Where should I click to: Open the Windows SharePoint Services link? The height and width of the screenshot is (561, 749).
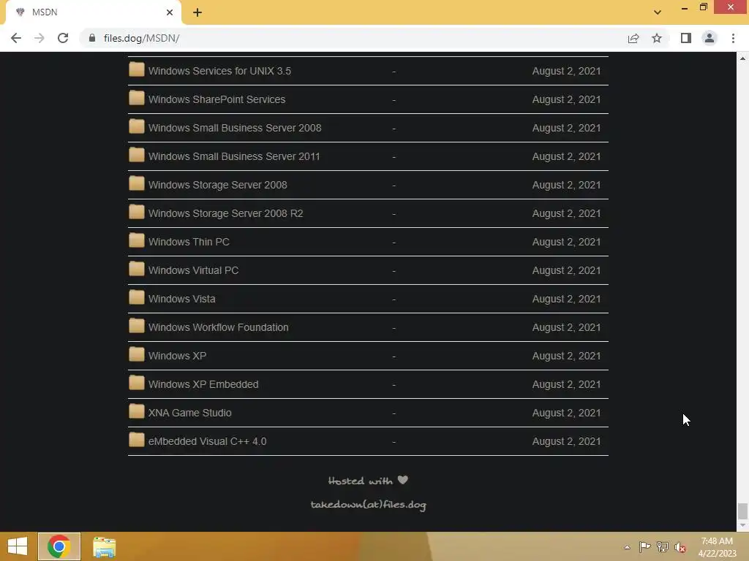pyautogui.click(x=217, y=99)
